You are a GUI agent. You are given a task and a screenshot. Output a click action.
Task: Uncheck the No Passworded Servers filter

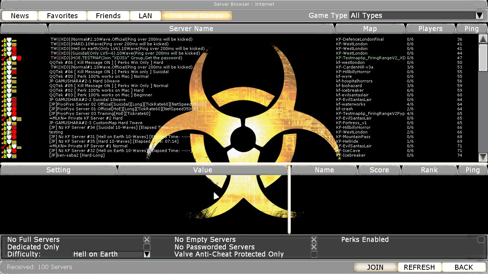pyautogui.click(x=314, y=247)
